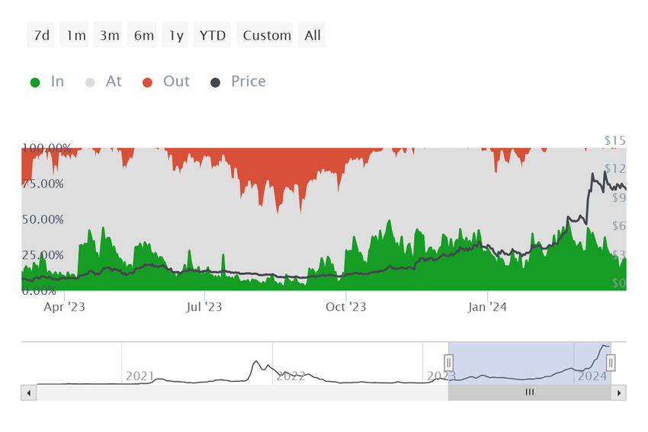The width and height of the screenshot is (648, 432).
Task: Click the 2021 area in navigator
Action: pyautogui.click(x=140, y=376)
